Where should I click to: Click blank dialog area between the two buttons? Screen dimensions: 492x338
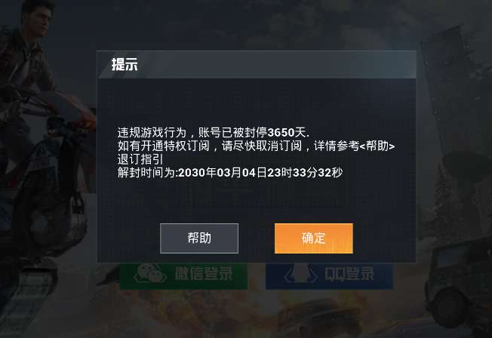257,238
